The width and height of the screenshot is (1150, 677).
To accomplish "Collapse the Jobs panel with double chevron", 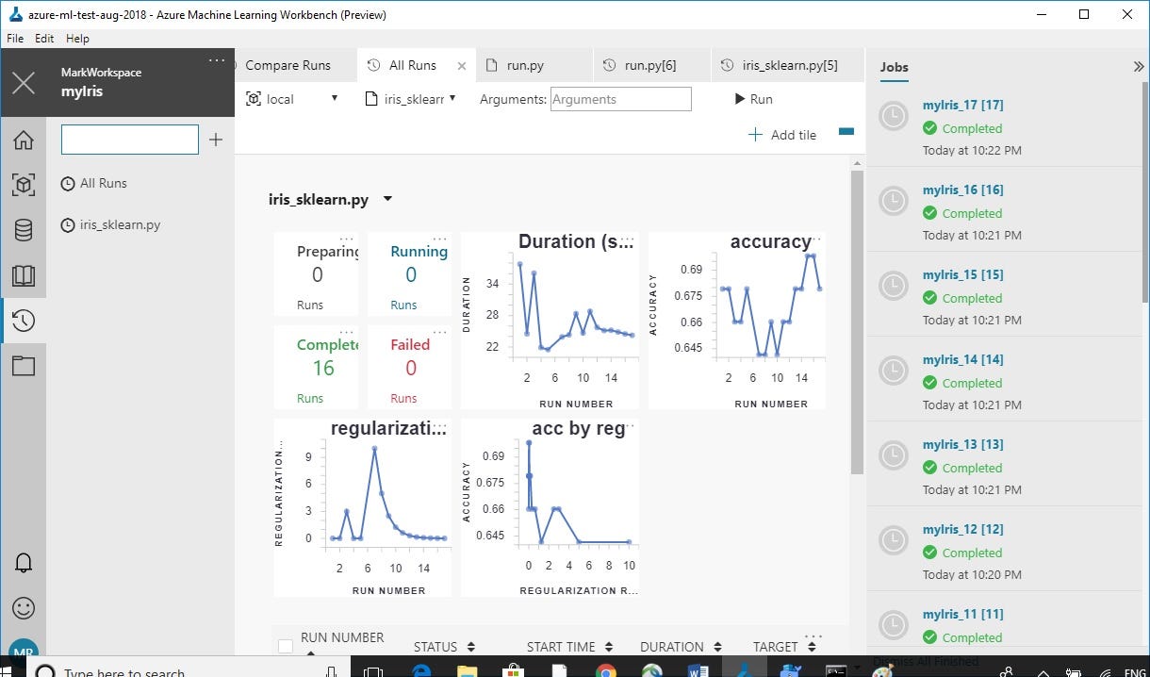I will (1138, 67).
